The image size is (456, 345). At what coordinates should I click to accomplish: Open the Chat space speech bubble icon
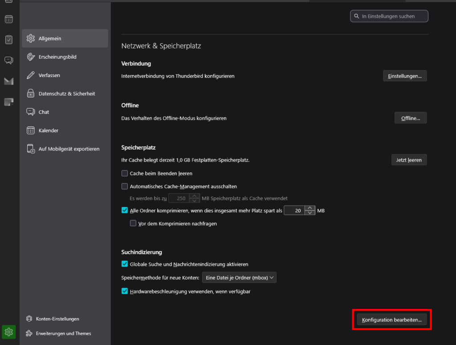tap(9, 60)
